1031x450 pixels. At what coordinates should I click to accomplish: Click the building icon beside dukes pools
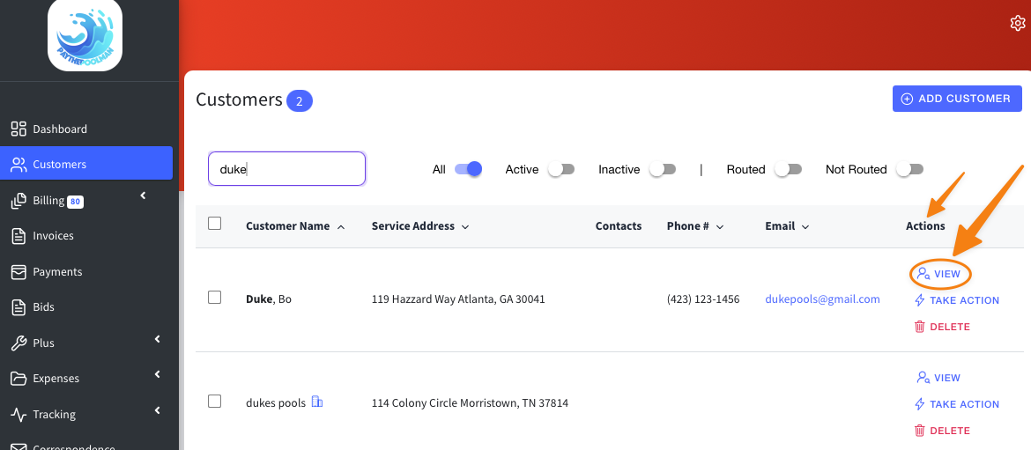[x=317, y=402]
